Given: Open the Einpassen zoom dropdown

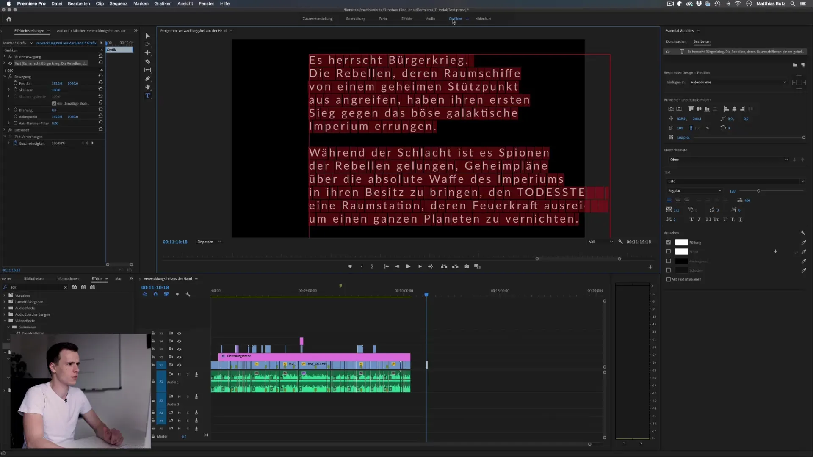Looking at the screenshot, I should pos(209,242).
